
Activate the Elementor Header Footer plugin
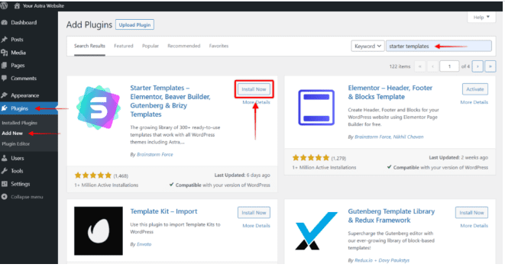tap(475, 89)
